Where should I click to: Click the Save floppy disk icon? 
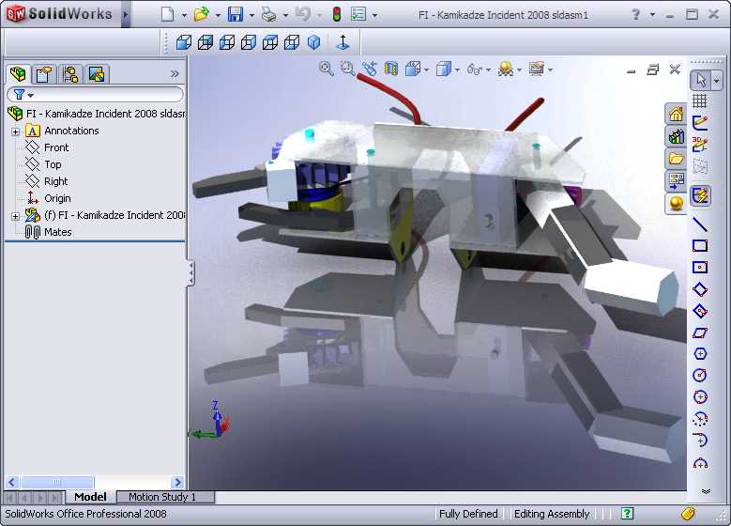click(236, 14)
